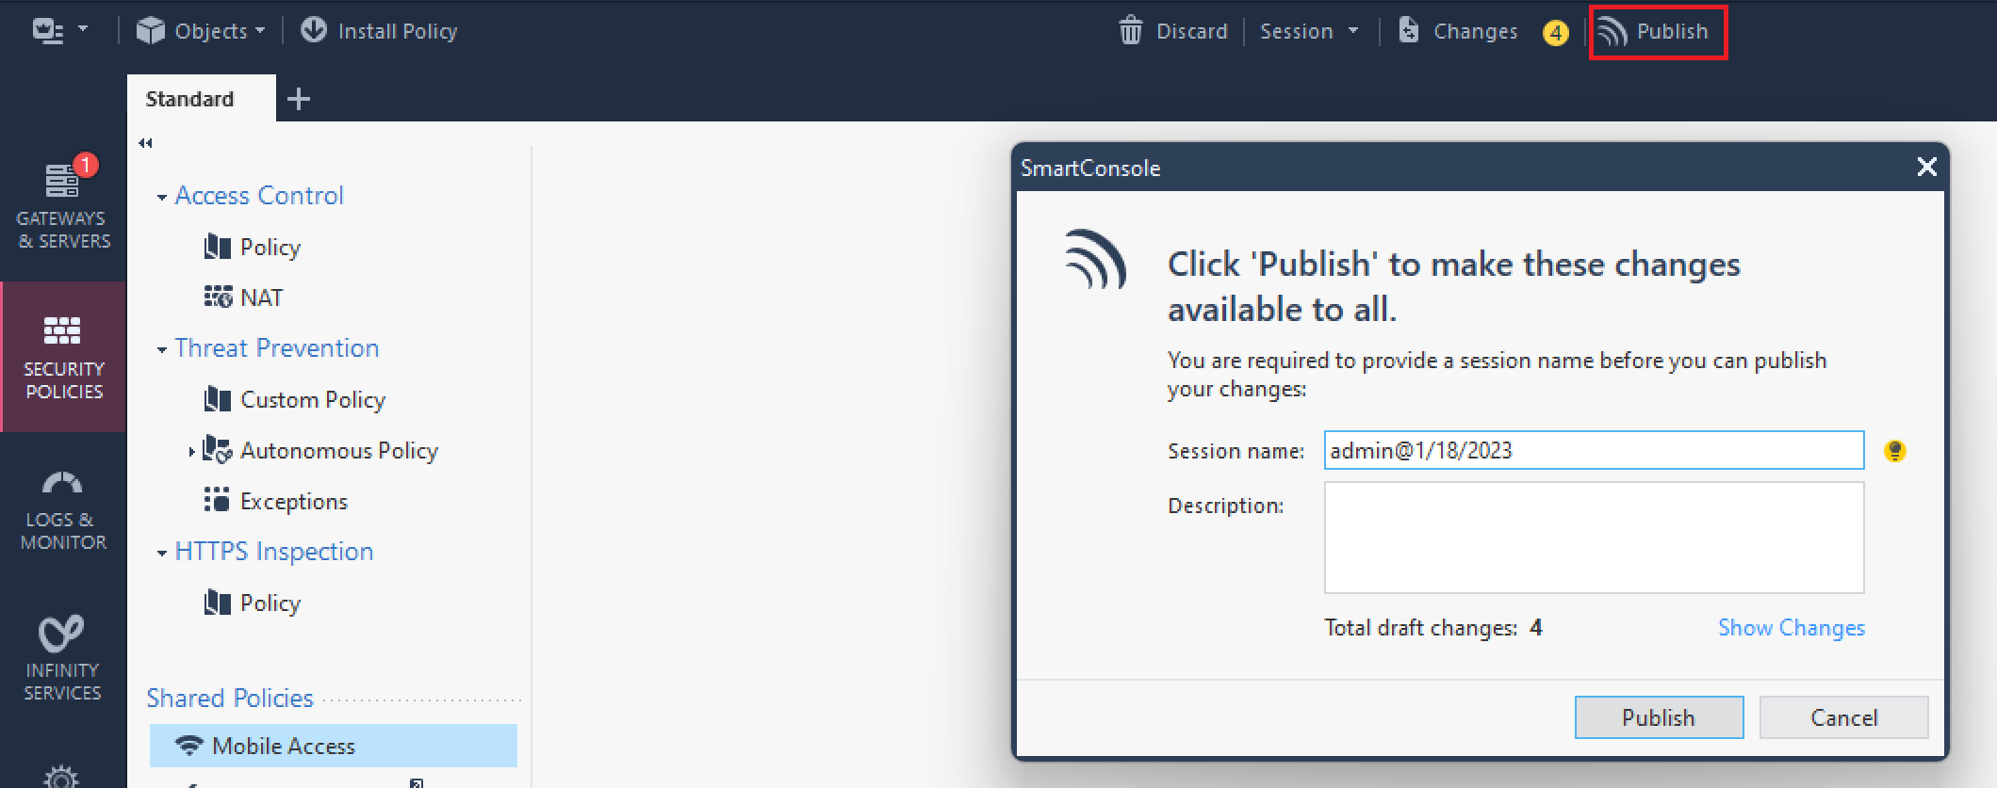Open Gateways & Servers view
This screenshot has width=1997, height=788.
[63, 204]
